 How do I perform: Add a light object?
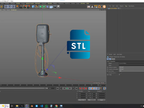click(x=58, y=7)
